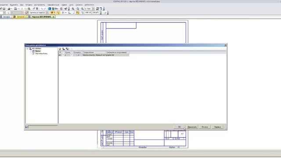Viewport: 281px width, 158px height.
Task: Click the Variables icon in toolbar
Action: coord(57,9)
